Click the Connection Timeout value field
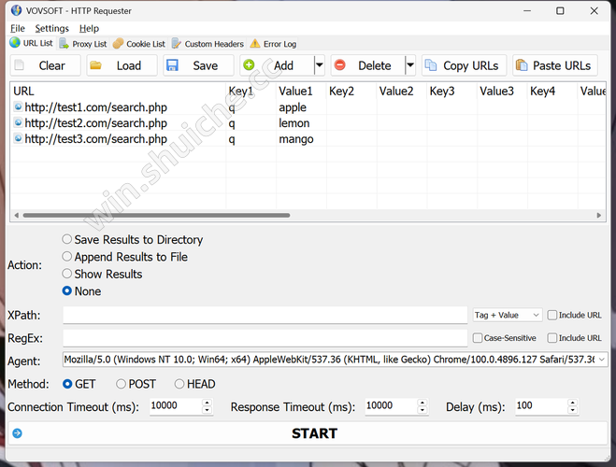The width and height of the screenshot is (616, 467). [x=175, y=405]
